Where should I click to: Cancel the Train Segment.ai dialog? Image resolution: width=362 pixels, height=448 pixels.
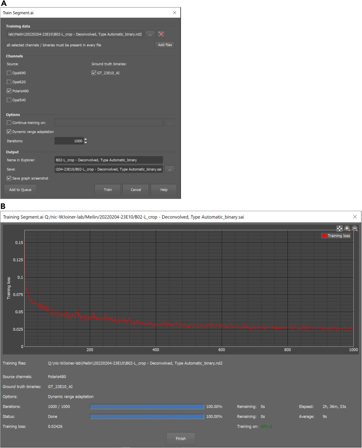click(136, 190)
